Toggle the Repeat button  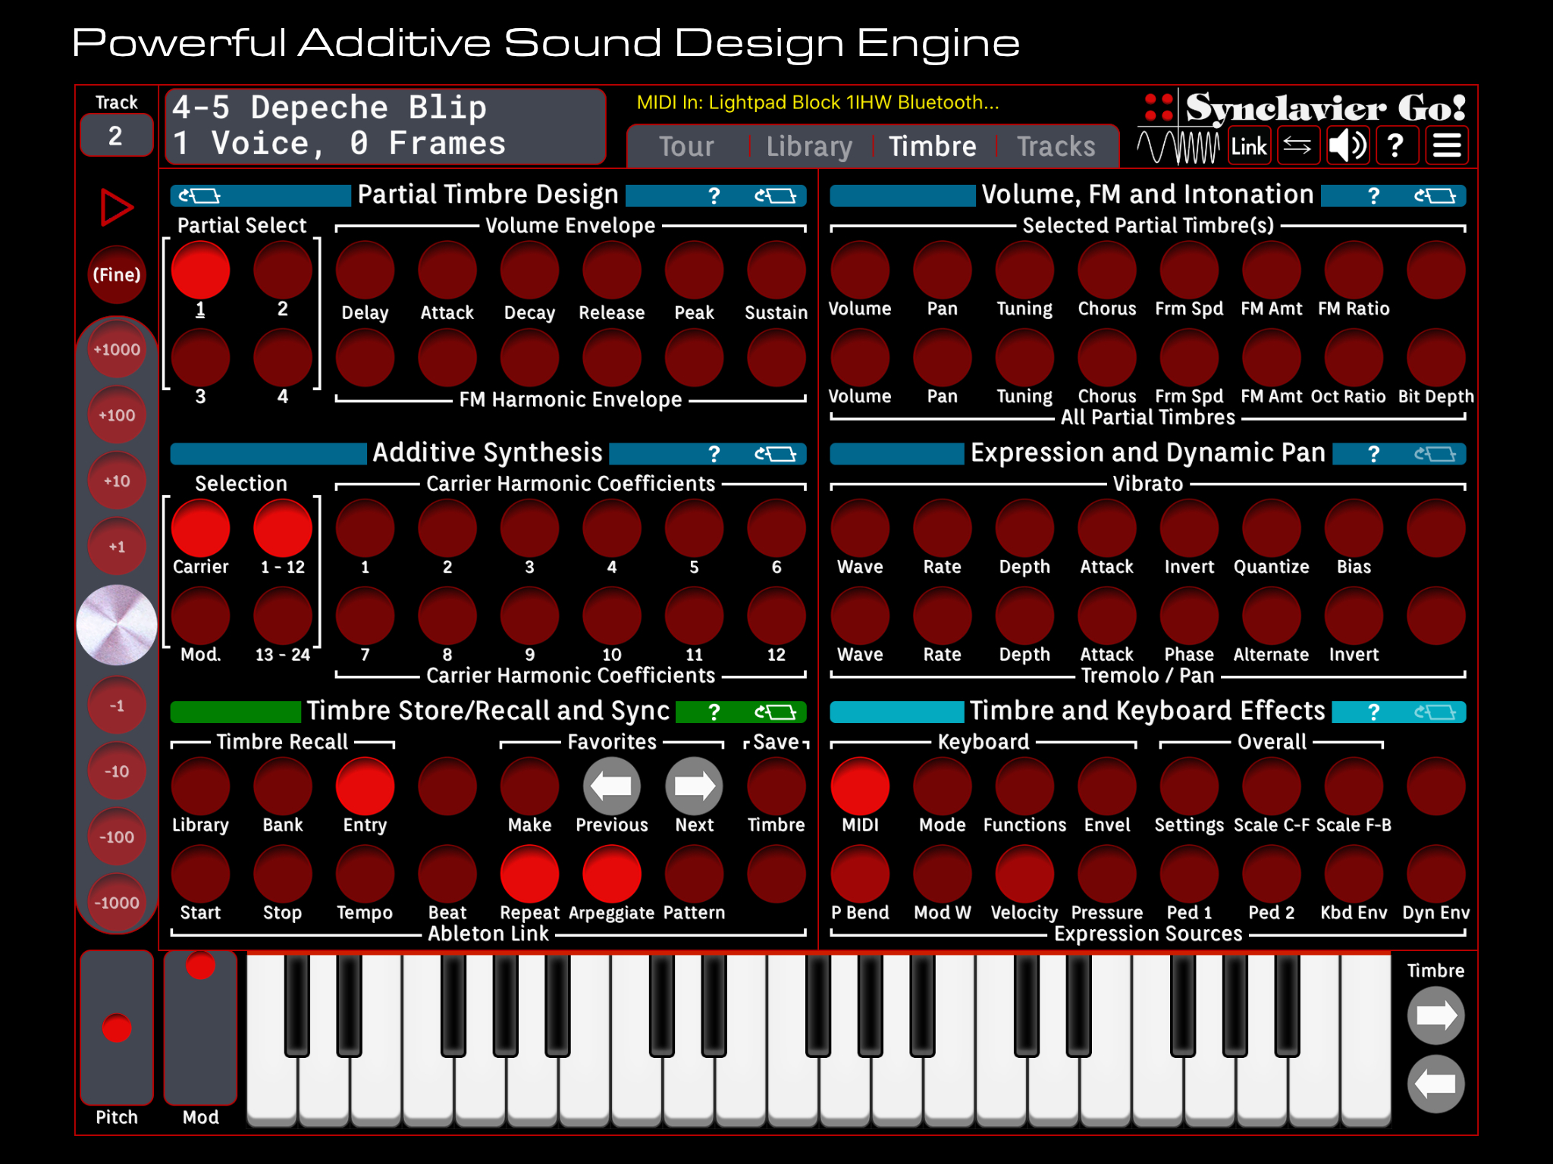click(529, 875)
